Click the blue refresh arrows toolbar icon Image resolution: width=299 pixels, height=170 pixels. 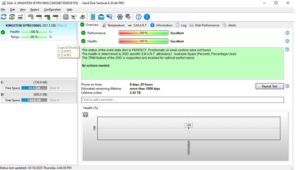(4, 17)
